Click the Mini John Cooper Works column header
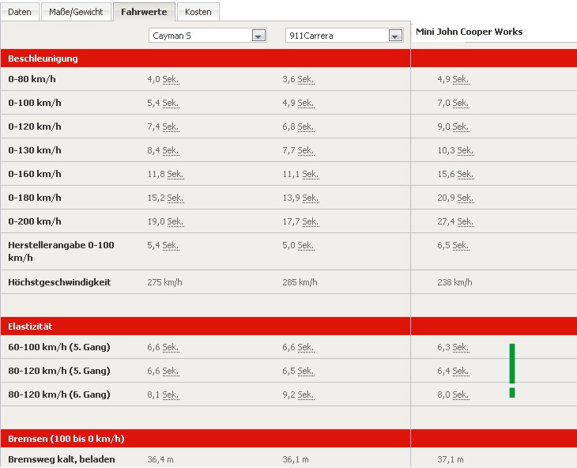577x468 pixels. 470,32
